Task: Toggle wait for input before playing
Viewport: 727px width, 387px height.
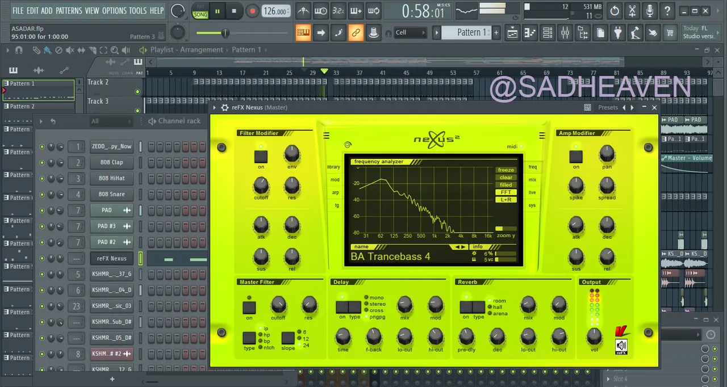Action: pyautogui.click(x=321, y=10)
